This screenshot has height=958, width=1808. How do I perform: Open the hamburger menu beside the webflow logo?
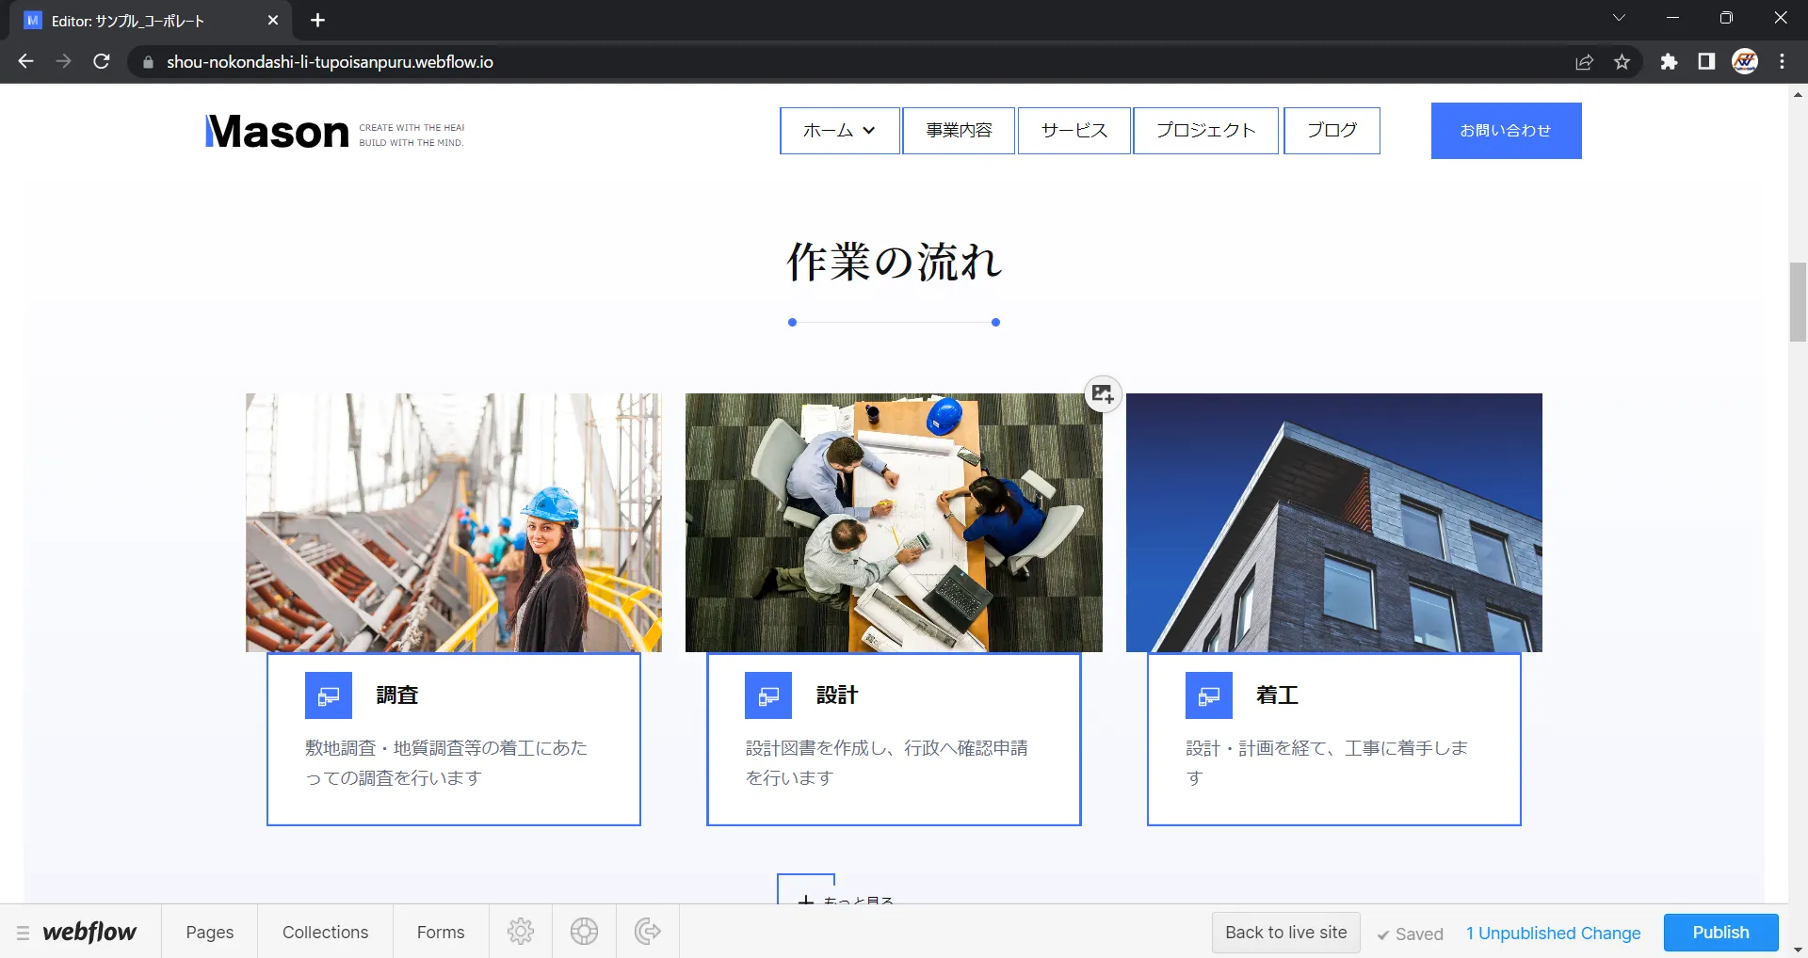click(23, 932)
